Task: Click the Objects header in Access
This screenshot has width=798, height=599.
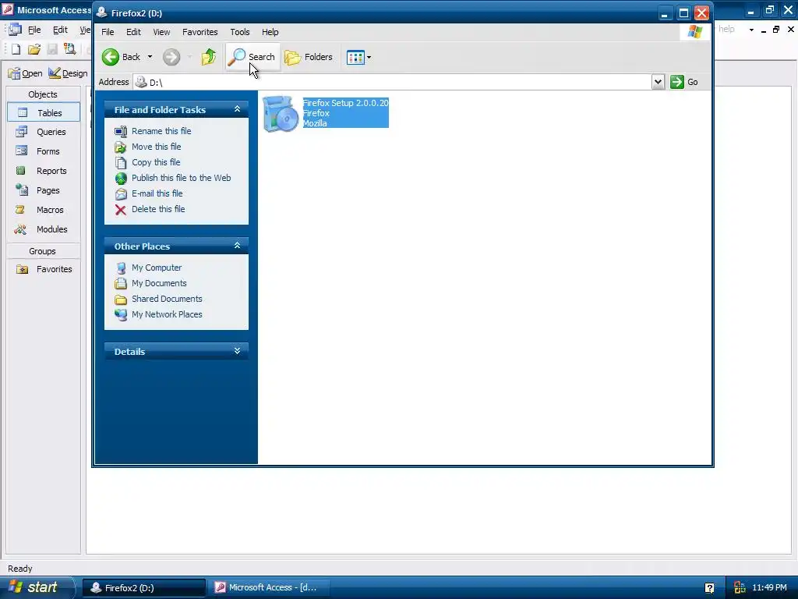Action: point(44,94)
